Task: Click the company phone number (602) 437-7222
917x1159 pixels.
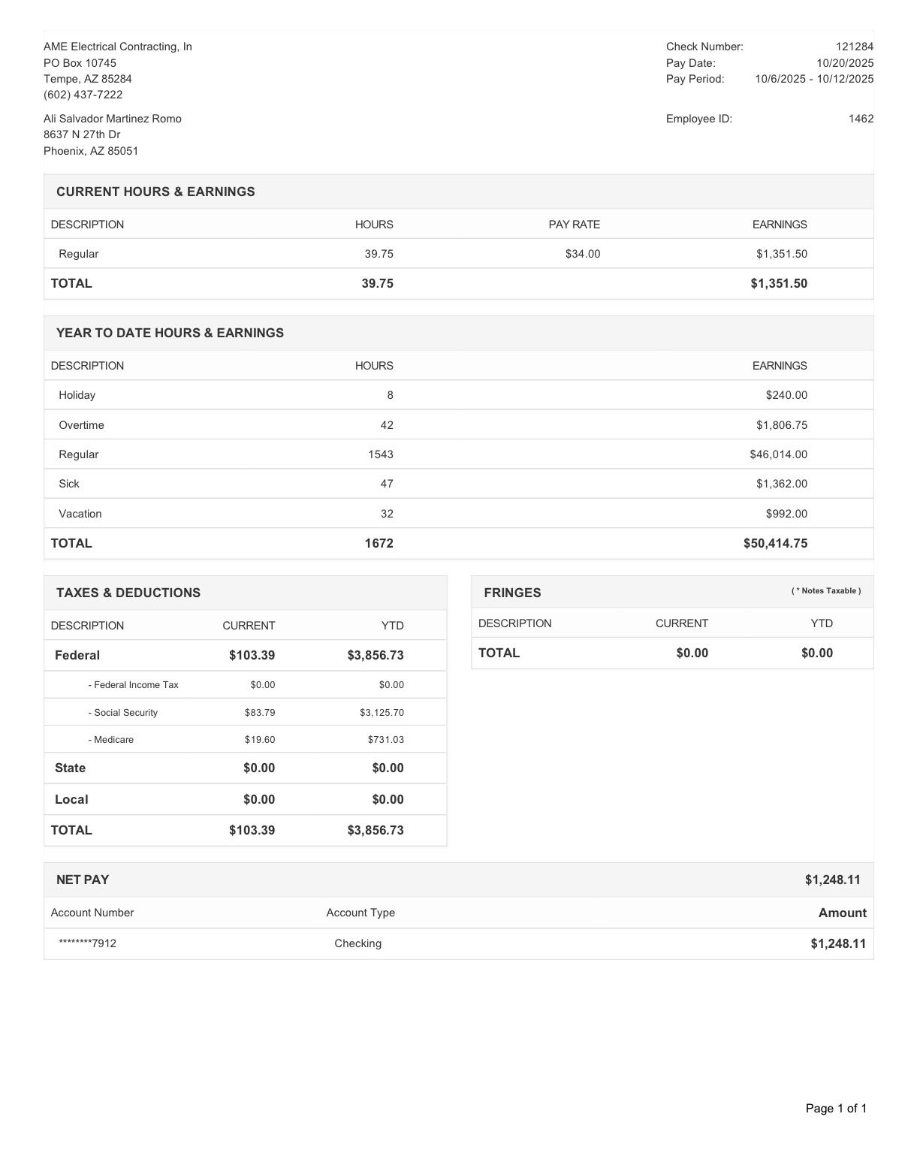Action: pyautogui.click(x=83, y=95)
